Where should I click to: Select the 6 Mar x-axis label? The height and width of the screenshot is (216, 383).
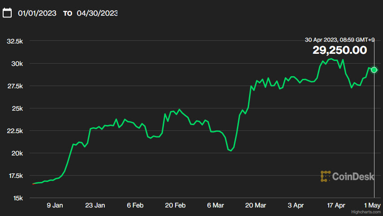[x=215, y=205]
